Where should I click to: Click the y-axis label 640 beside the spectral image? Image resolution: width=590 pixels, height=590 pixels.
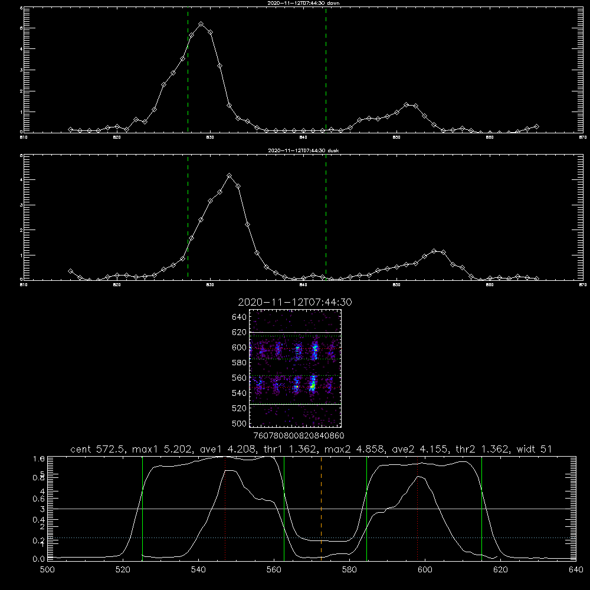240,317
